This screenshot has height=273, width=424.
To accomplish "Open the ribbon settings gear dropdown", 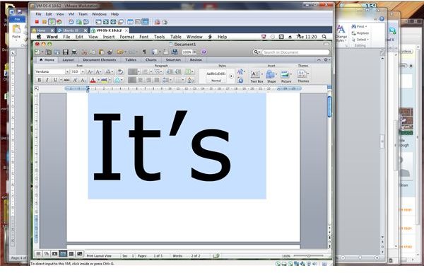I will tap(326, 60).
